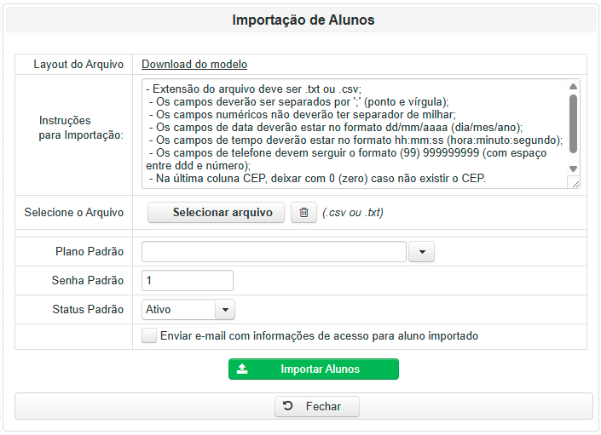Click the undo arrow icon beside Fechar
The height and width of the screenshot is (435, 601).
288,406
